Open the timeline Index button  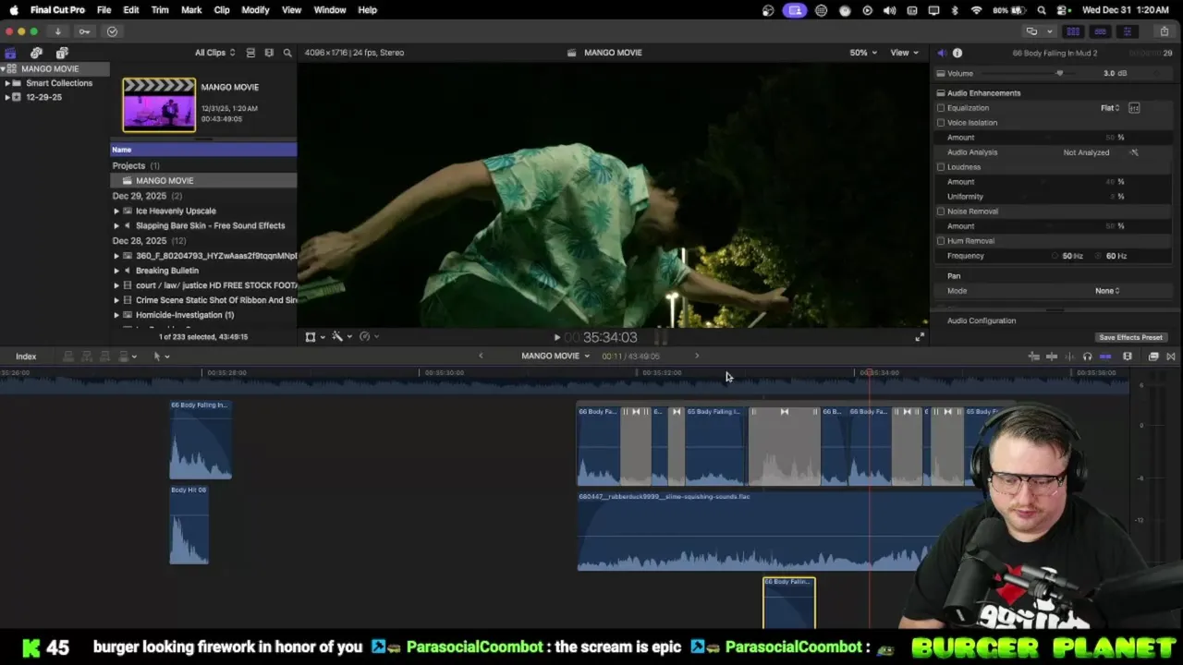click(26, 357)
